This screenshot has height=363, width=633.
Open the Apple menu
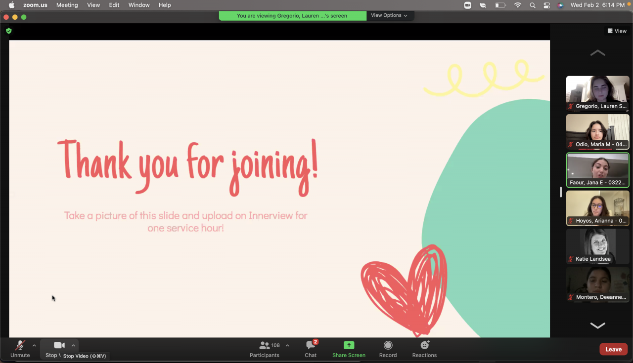(11, 5)
